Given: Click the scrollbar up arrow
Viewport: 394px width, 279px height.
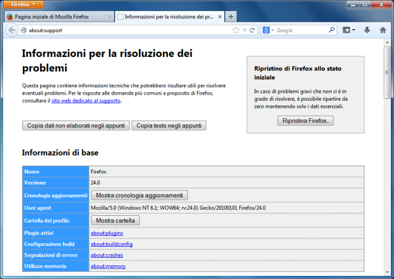Looking at the screenshot, I should coord(387,42).
